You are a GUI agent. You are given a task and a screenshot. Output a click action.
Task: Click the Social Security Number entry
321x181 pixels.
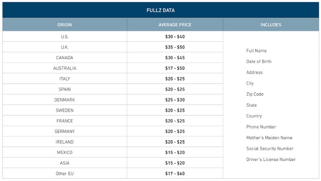(x=270, y=148)
